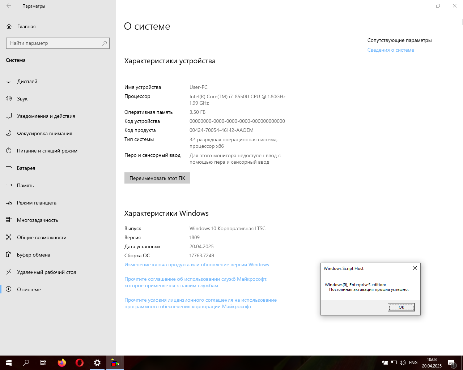This screenshot has width=463, height=370.
Task: Click the remote desktop icon in sidebar
Action: [9, 272]
